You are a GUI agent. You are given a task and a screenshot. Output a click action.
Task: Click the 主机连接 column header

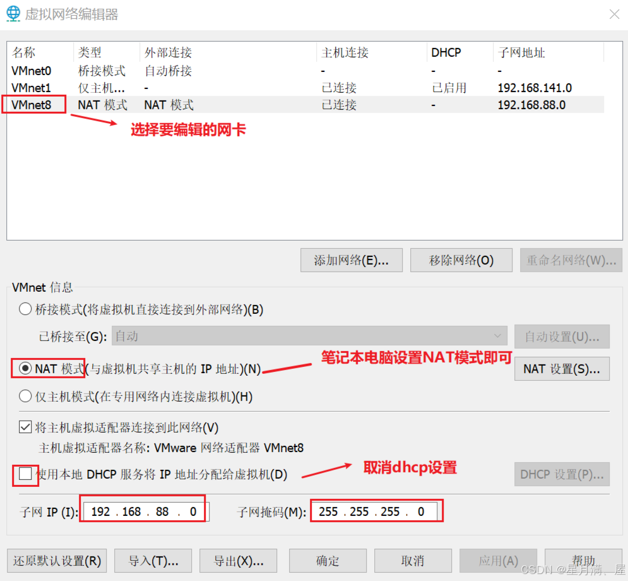(x=372, y=52)
